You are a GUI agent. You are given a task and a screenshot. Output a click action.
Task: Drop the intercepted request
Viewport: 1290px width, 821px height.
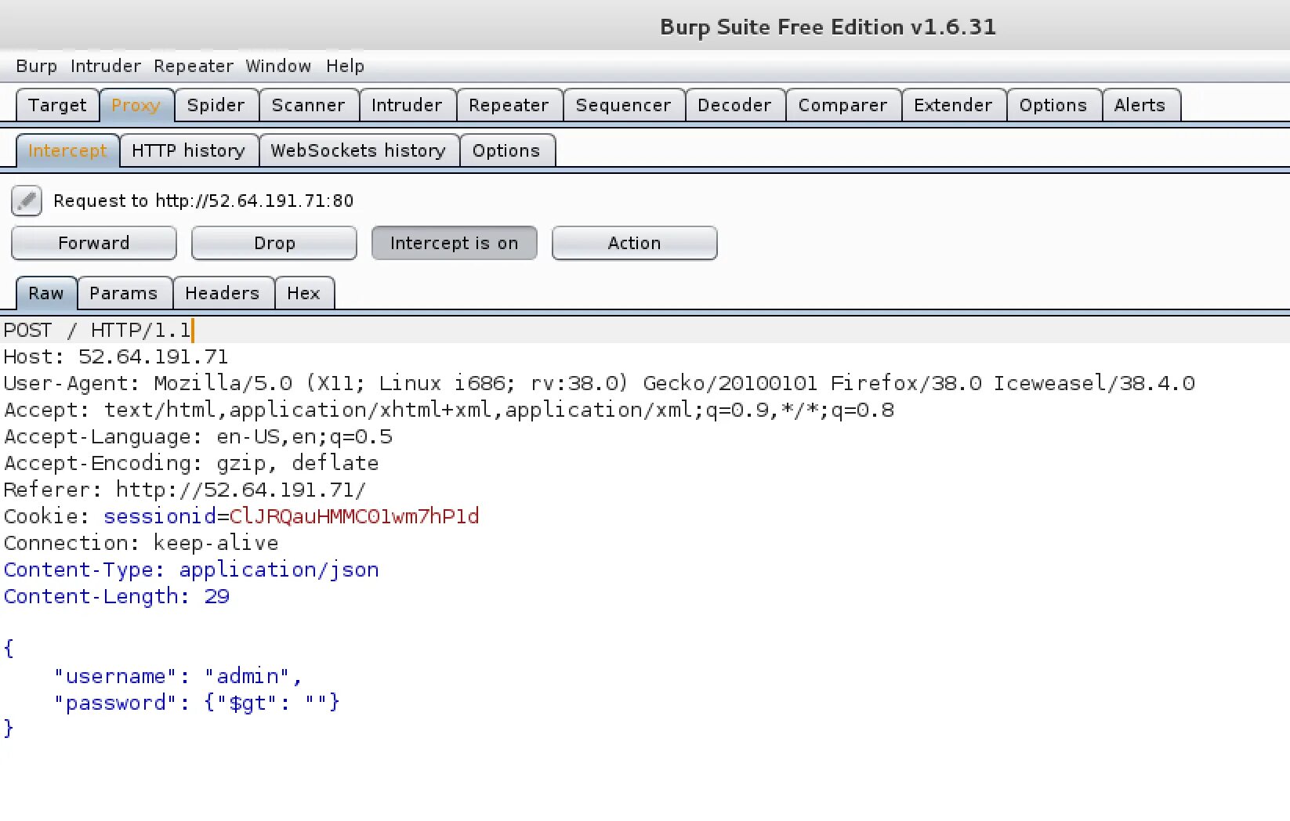274,243
